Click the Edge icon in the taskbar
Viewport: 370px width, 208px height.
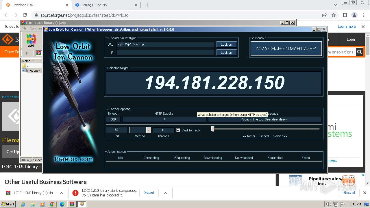(62, 204)
